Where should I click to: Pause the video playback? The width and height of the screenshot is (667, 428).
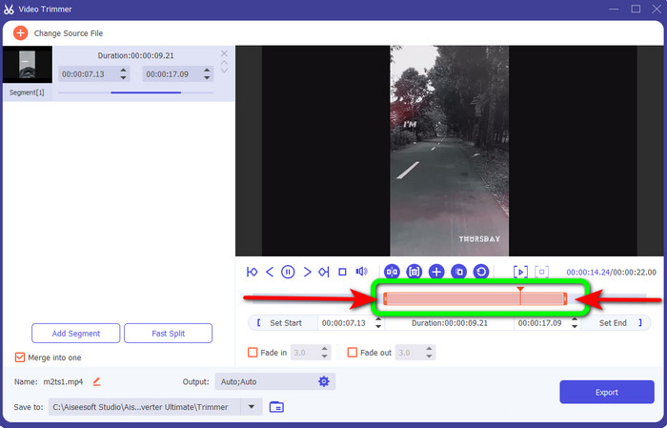[288, 272]
